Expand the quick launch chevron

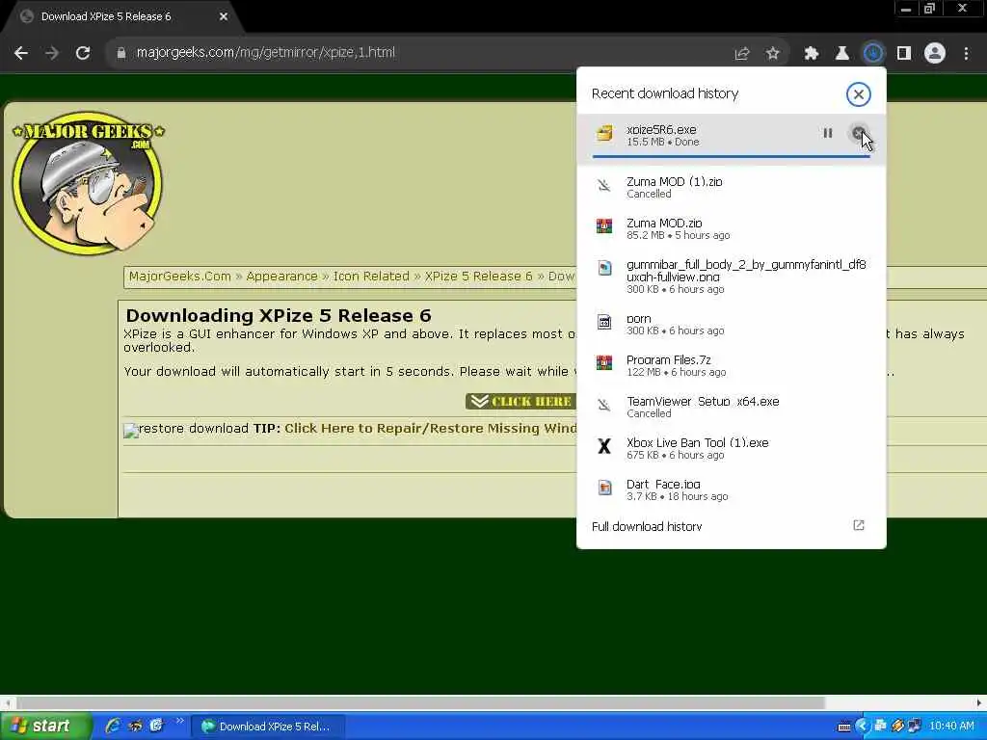pos(179,721)
